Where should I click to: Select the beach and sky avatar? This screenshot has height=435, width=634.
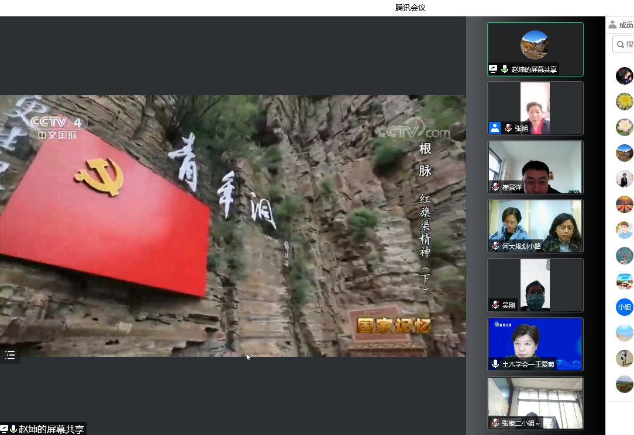624,333
